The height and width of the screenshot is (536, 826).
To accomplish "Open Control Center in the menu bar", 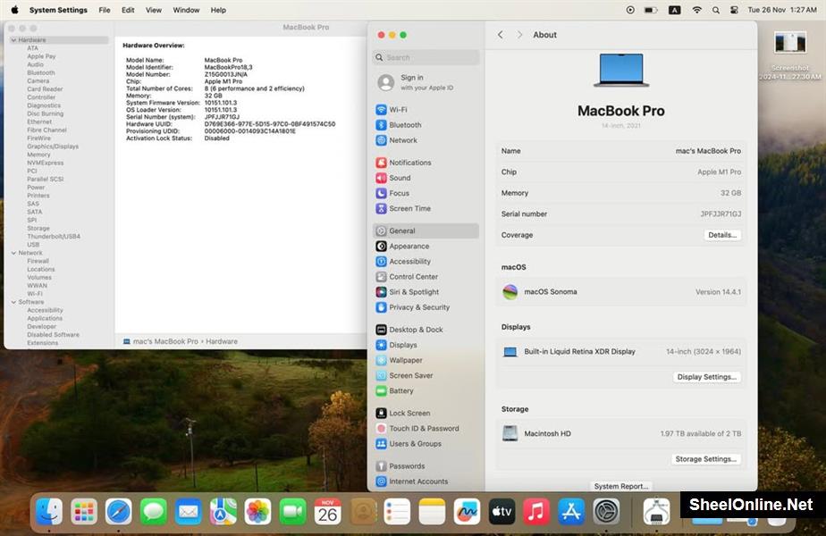I will click(x=734, y=10).
